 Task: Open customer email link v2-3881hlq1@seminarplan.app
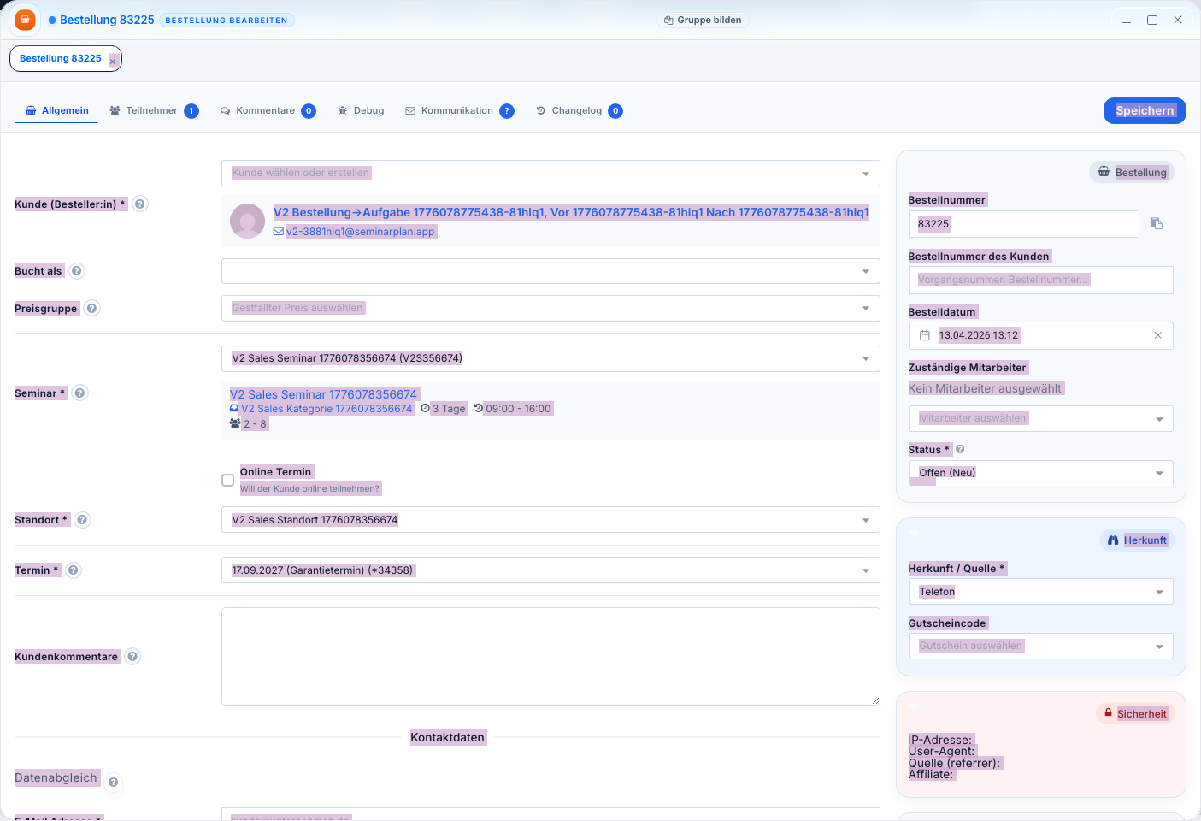(x=360, y=232)
